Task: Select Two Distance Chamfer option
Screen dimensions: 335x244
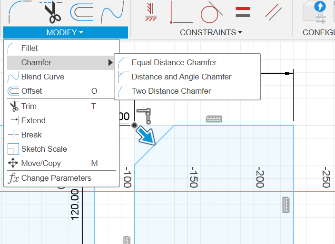Action: point(171,91)
